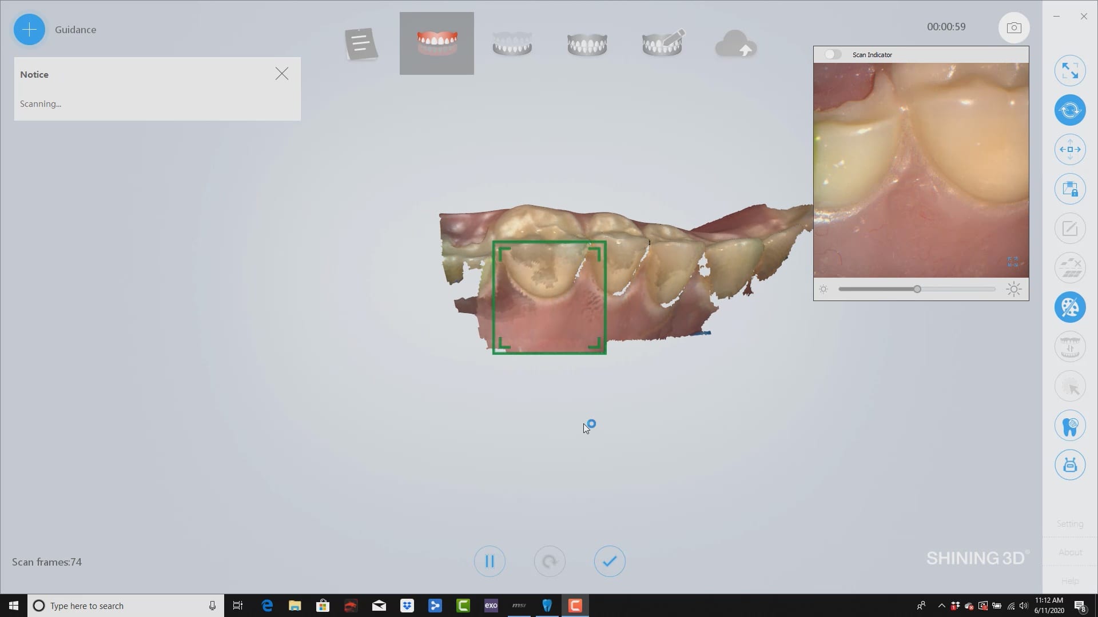Take a screenshot with the camera icon
Screen dimensions: 1098x617
1014,27
